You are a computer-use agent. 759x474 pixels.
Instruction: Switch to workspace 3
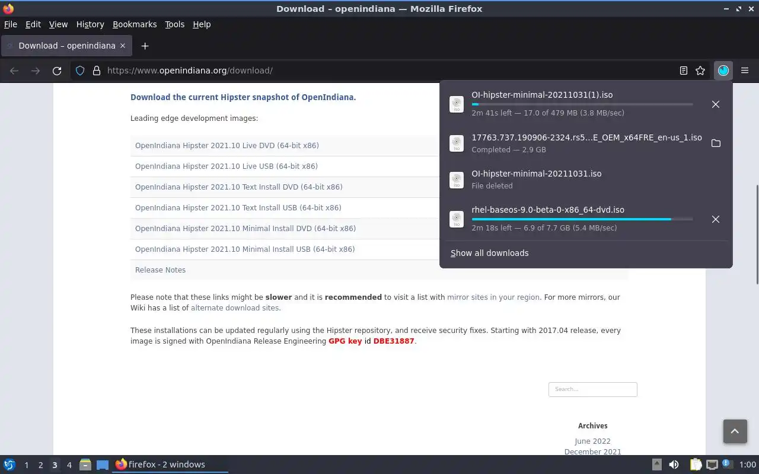click(x=55, y=465)
